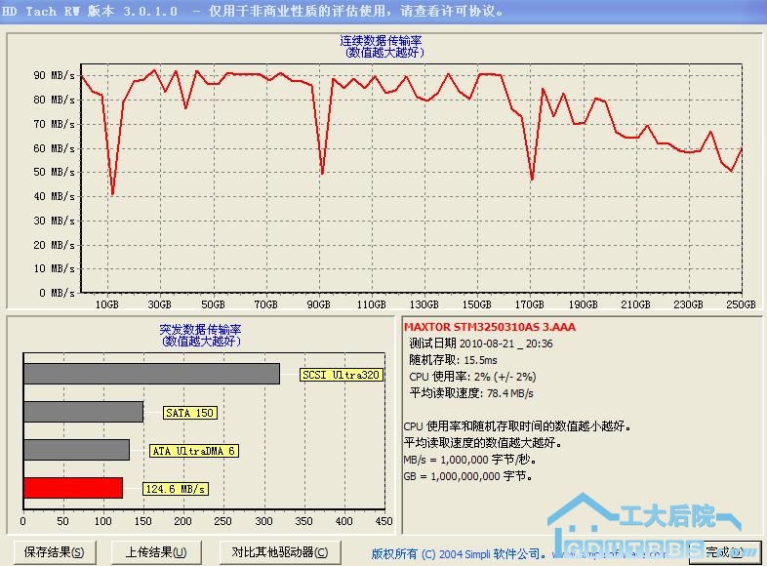The width and height of the screenshot is (767, 566).
Task: Click the 保存结果(S) button
Action: 55,552
